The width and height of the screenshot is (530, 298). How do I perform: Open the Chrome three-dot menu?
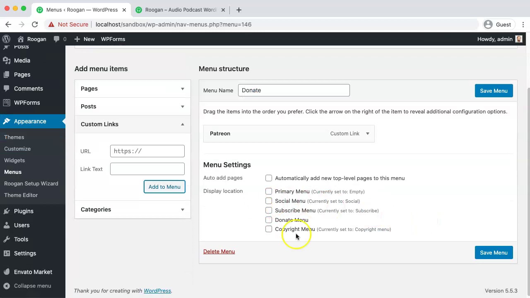coord(523,24)
